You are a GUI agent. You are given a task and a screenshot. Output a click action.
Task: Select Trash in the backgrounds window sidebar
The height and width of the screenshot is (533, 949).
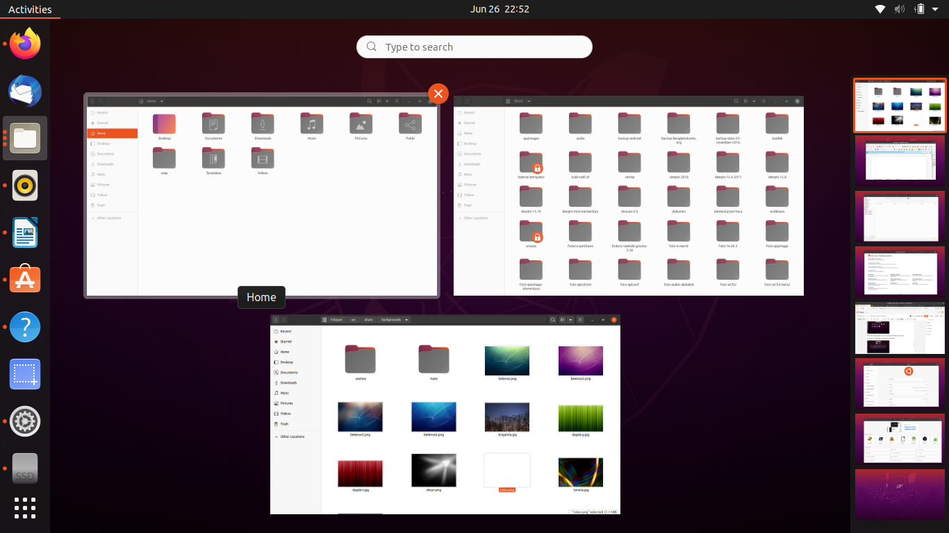283,423
